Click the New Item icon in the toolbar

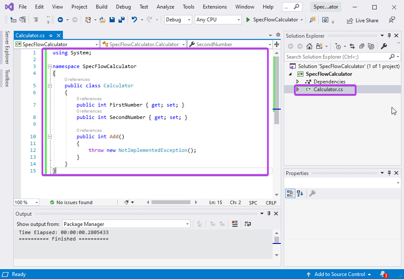88,20
